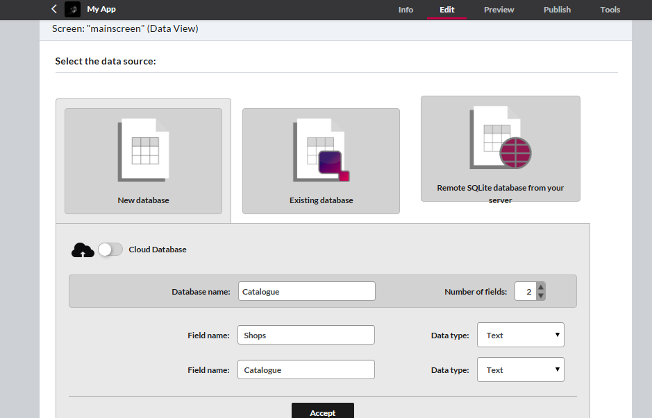Open the Tools tab
The height and width of the screenshot is (418, 652).
[x=610, y=10]
